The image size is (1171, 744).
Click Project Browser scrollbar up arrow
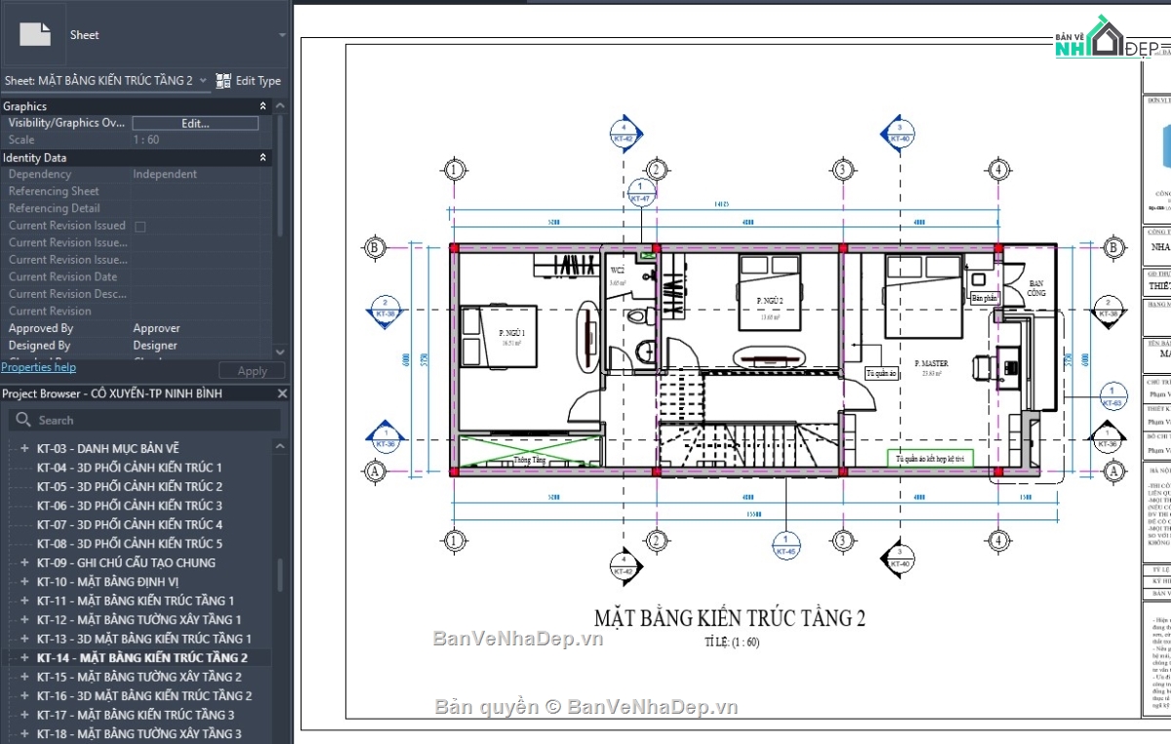click(281, 446)
